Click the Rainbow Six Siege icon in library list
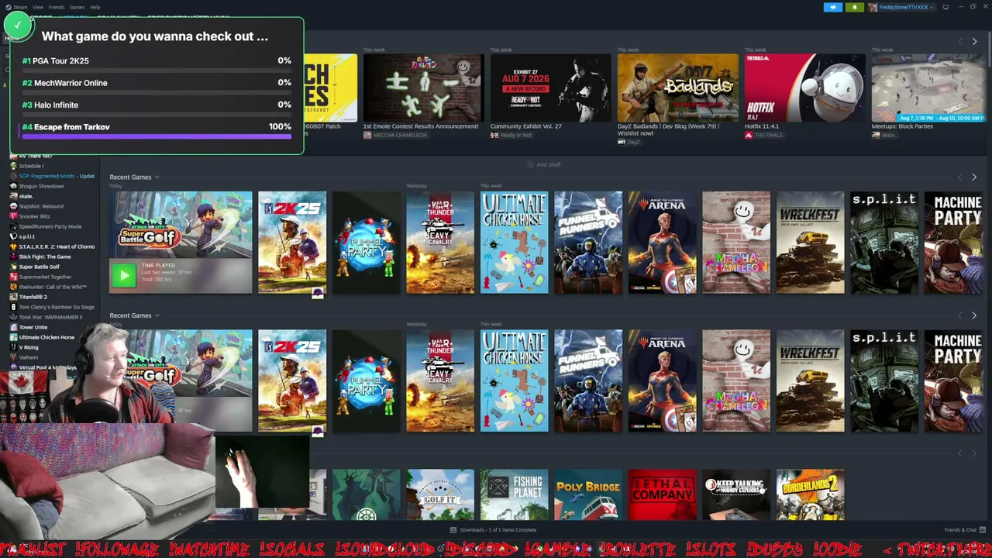 click(x=13, y=307)
